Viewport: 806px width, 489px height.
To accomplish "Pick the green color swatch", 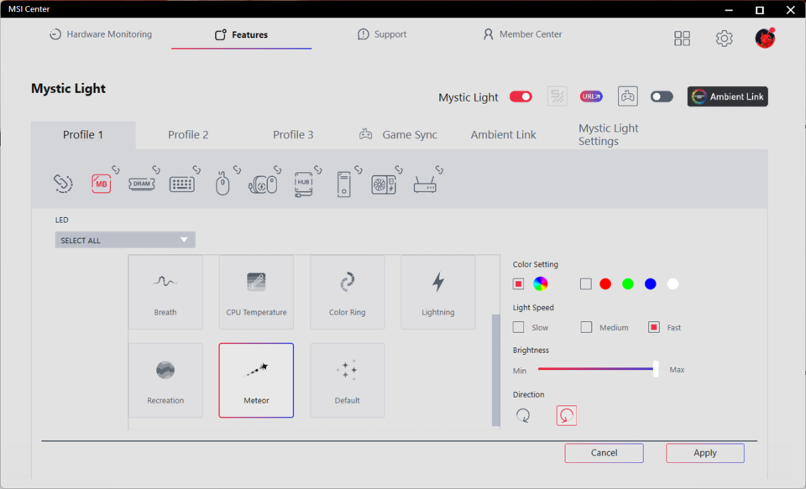I will tap(628, 284).
